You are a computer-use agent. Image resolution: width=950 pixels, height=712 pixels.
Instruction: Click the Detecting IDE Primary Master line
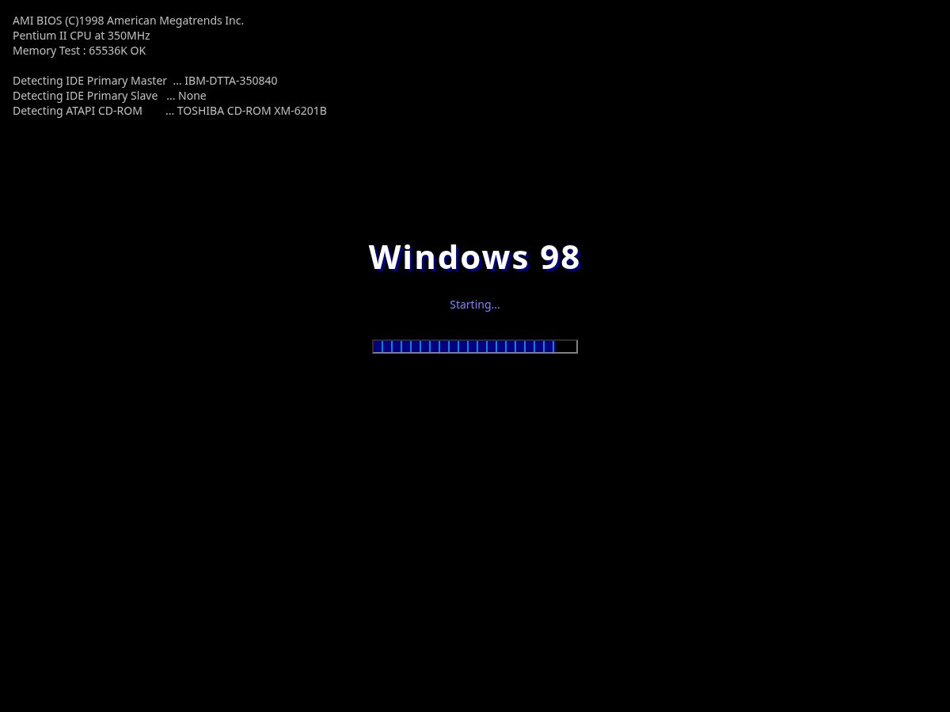tap(145, 81)
